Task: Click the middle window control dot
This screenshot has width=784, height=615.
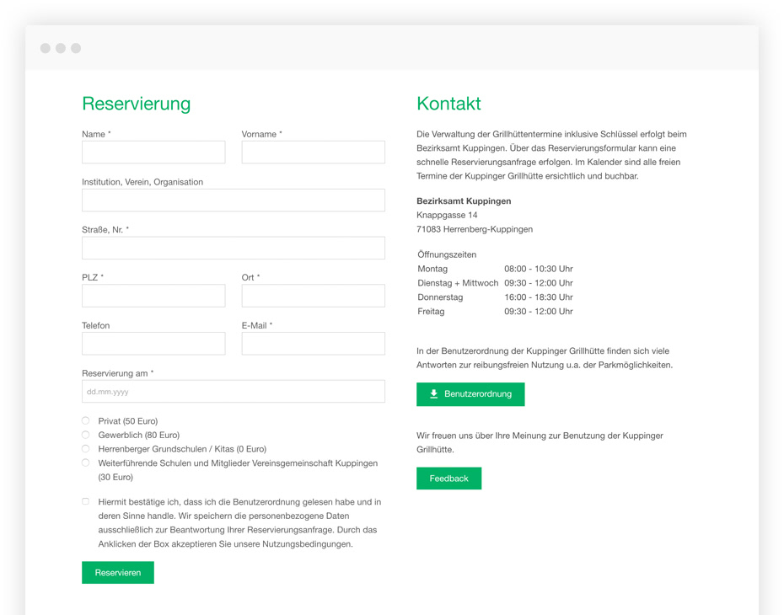Action: (61, 48)
